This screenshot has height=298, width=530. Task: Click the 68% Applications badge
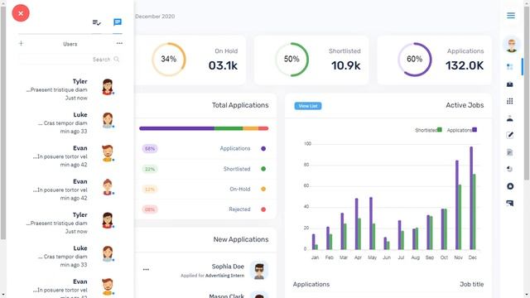pyautogui.click(x=150, y=149)
